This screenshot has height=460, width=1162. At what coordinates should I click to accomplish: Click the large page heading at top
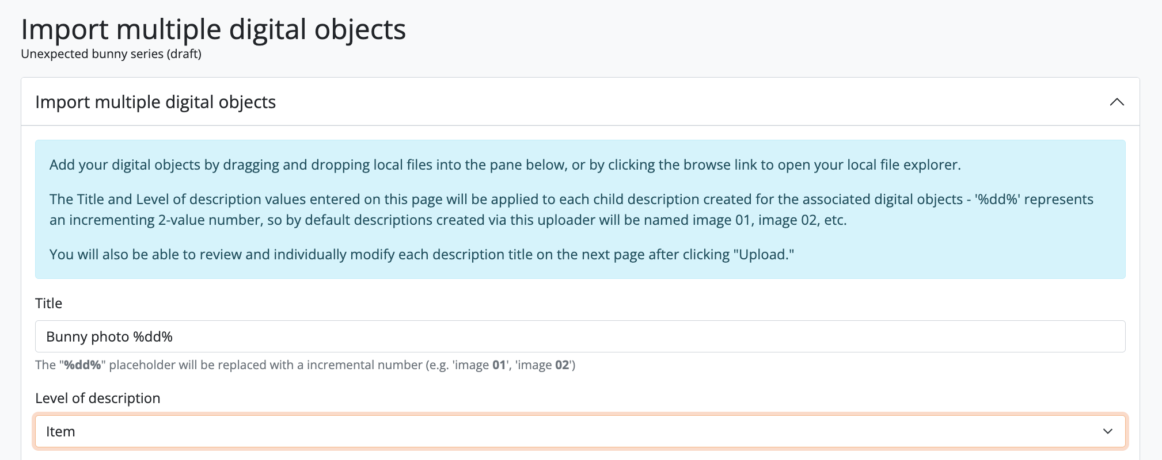(213, 29)
